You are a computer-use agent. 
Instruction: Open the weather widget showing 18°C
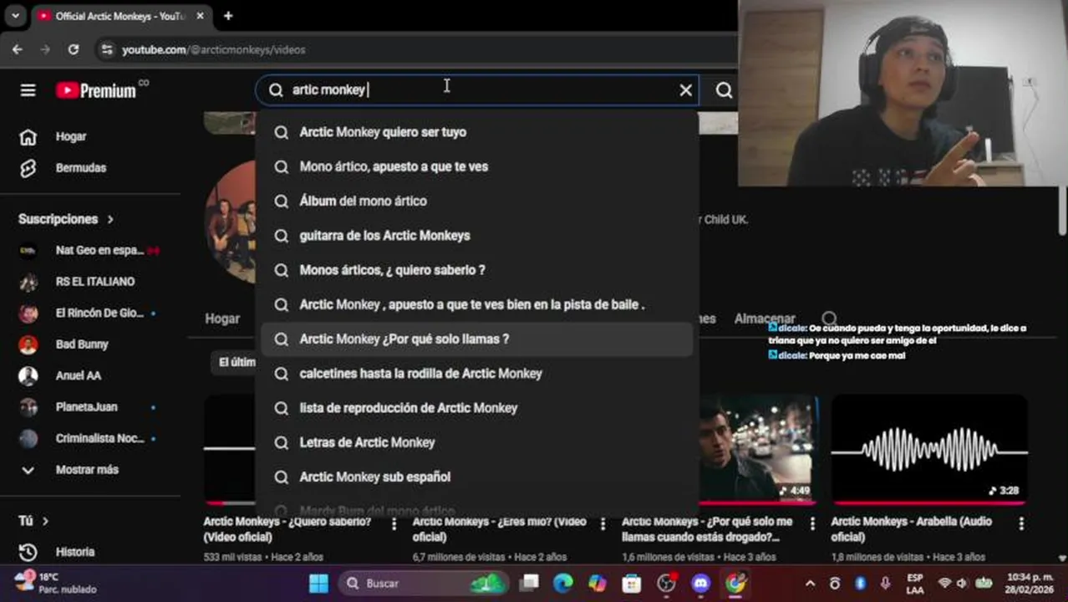[x=55, y=583]
